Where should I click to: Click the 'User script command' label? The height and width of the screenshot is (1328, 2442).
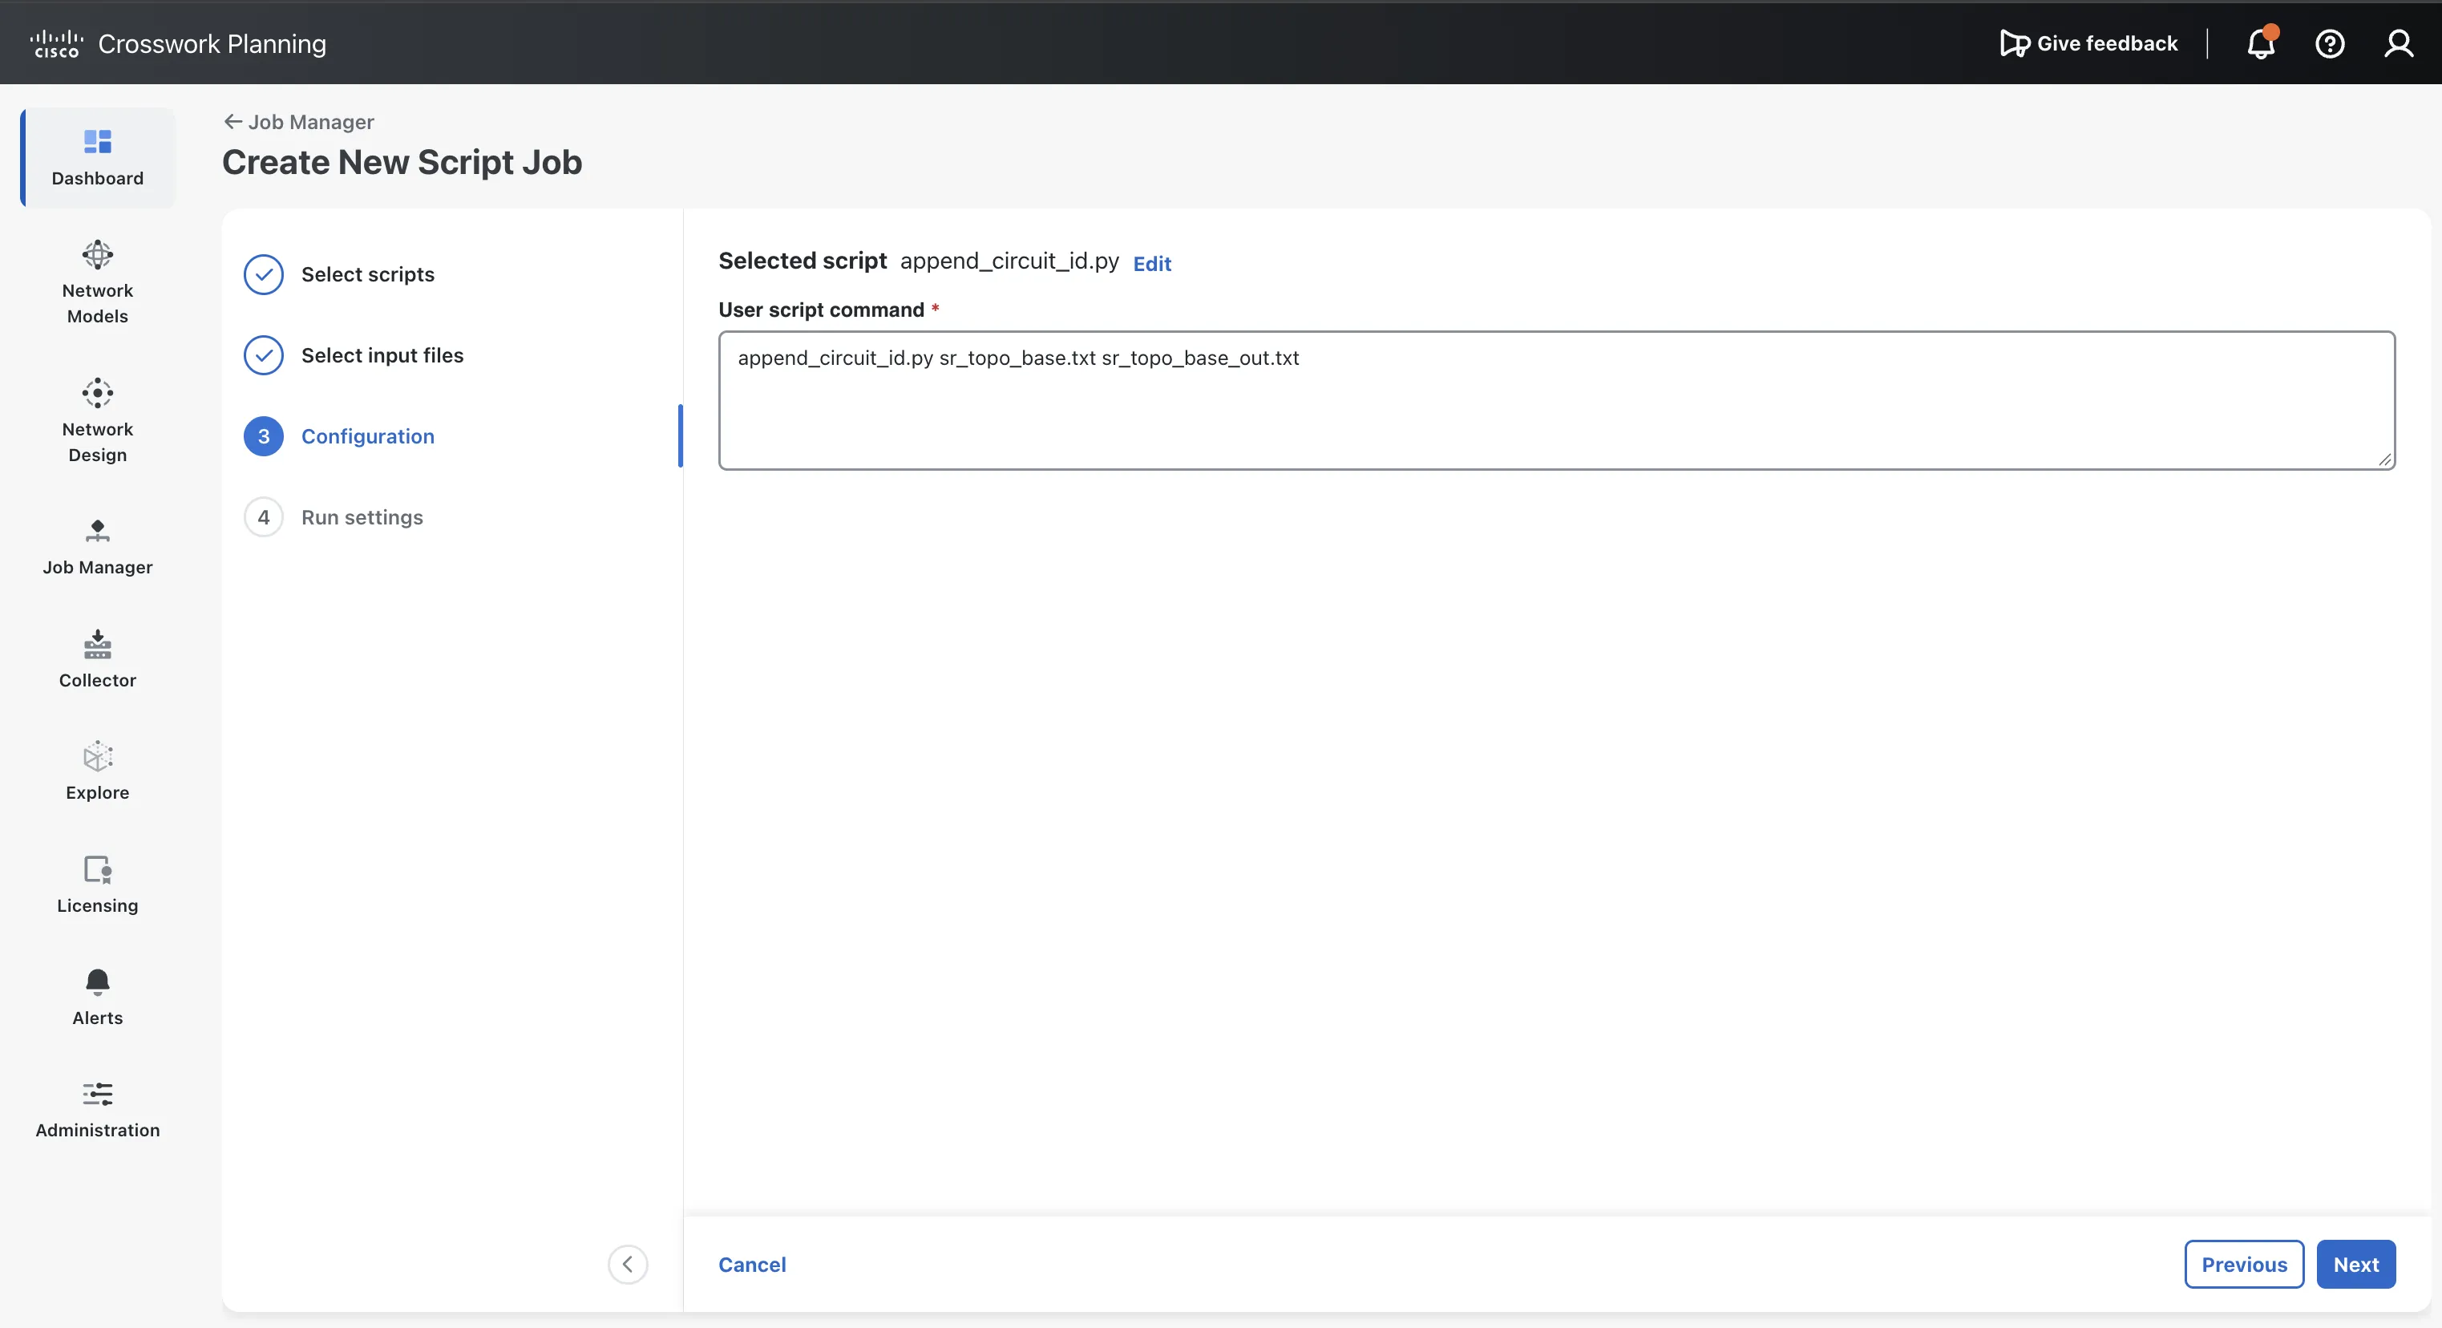[x=821, y=310]
